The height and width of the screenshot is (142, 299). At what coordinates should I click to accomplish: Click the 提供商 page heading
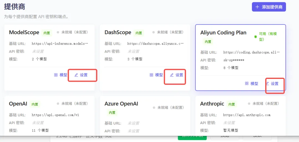pos(14,7)
